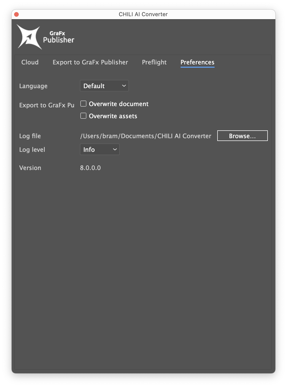This screenshot has width=287, height=387.
Task: Open the Export to GraFx Publisher tab
Action: coord(90,62)
